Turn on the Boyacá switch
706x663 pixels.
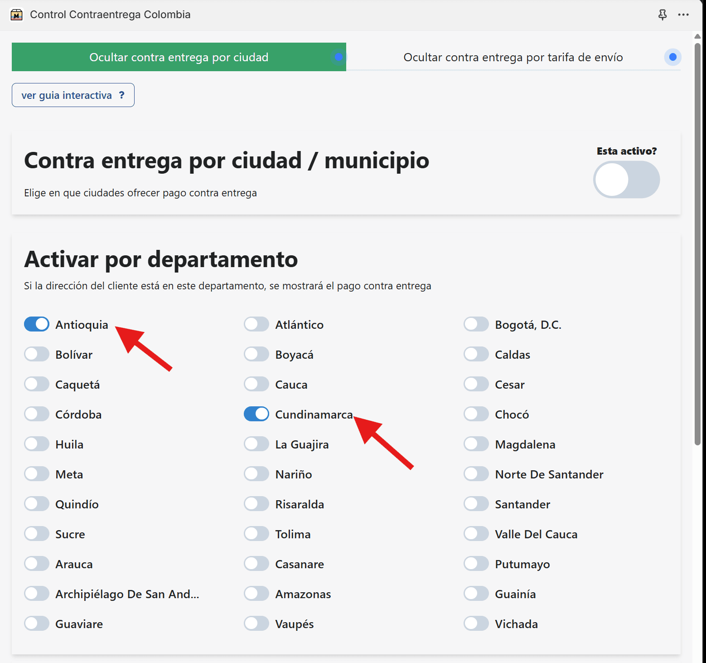click(256, 354)
